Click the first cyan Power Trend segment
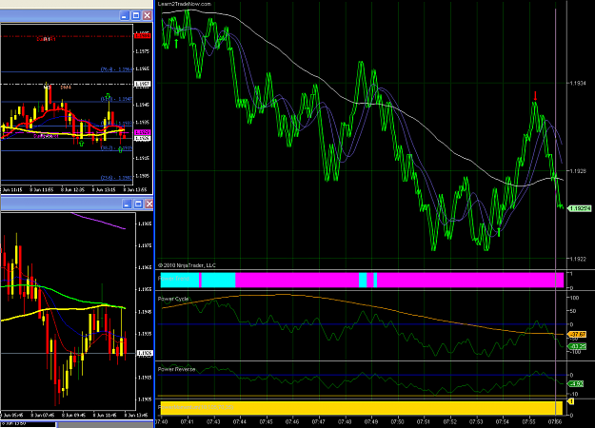595x428 pixels. [x=180, y=280]
